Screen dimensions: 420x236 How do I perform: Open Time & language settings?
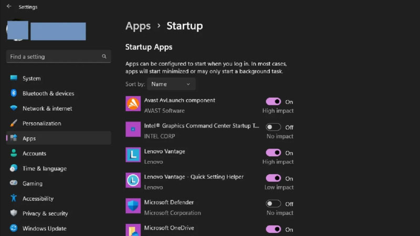[x=59, y=168]
